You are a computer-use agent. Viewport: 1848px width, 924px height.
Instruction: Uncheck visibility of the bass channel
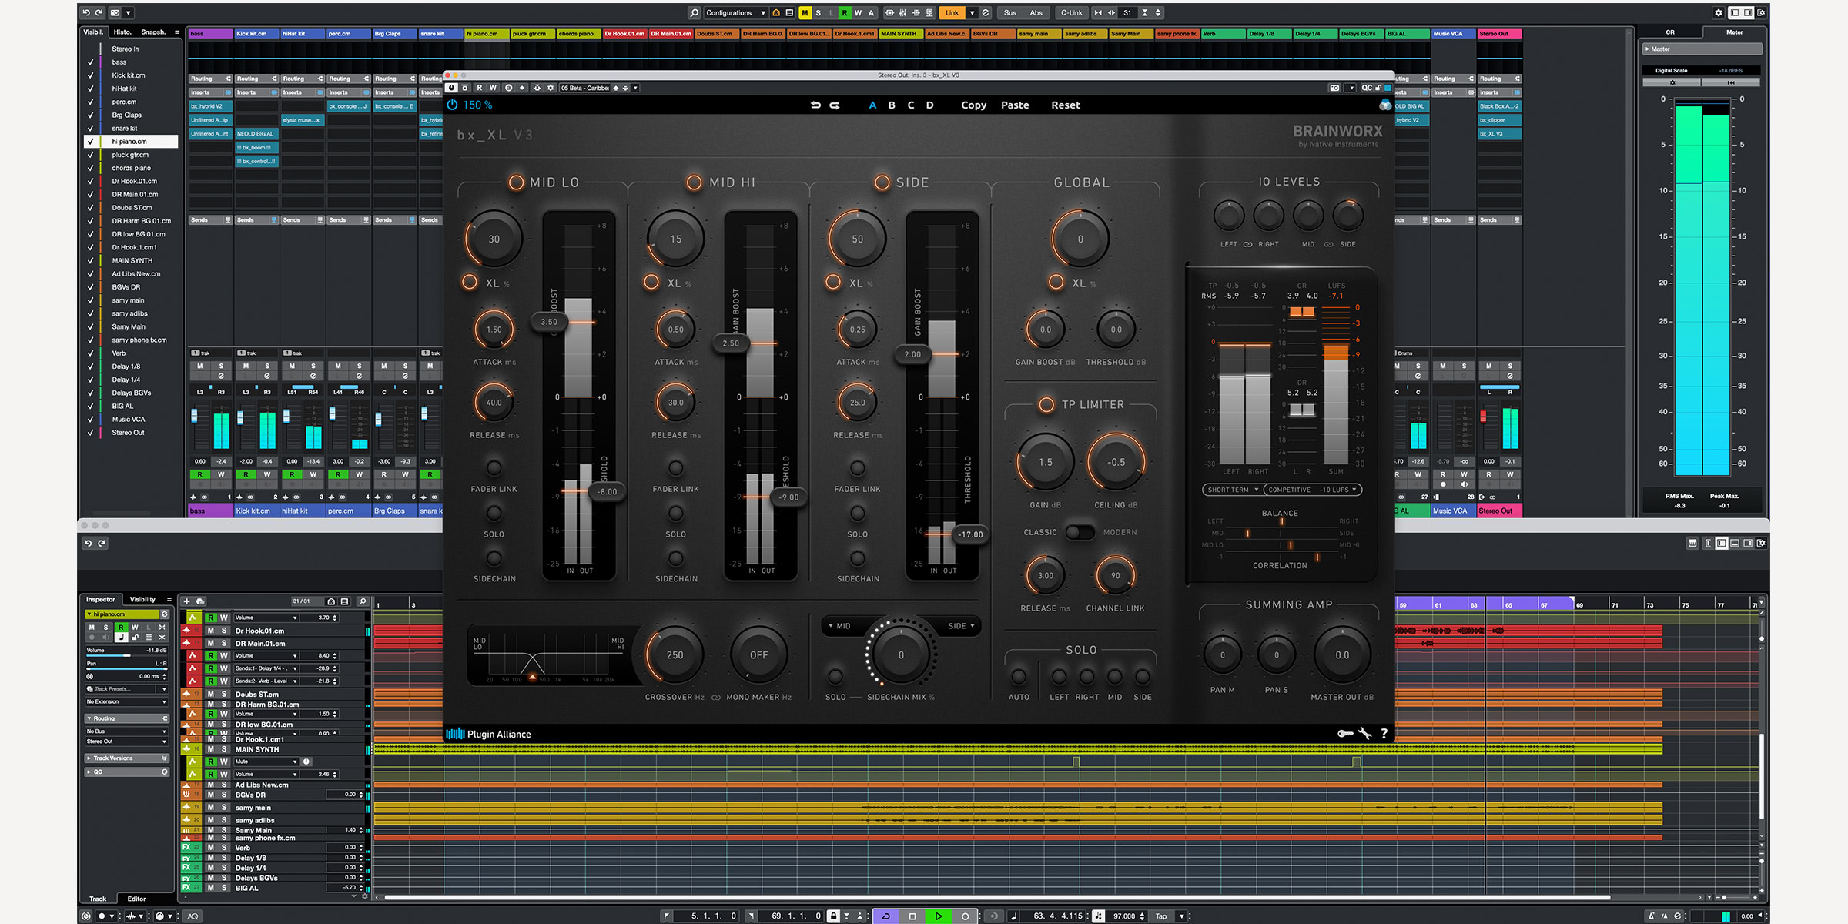pyautogui.click(x=90, y=62)
